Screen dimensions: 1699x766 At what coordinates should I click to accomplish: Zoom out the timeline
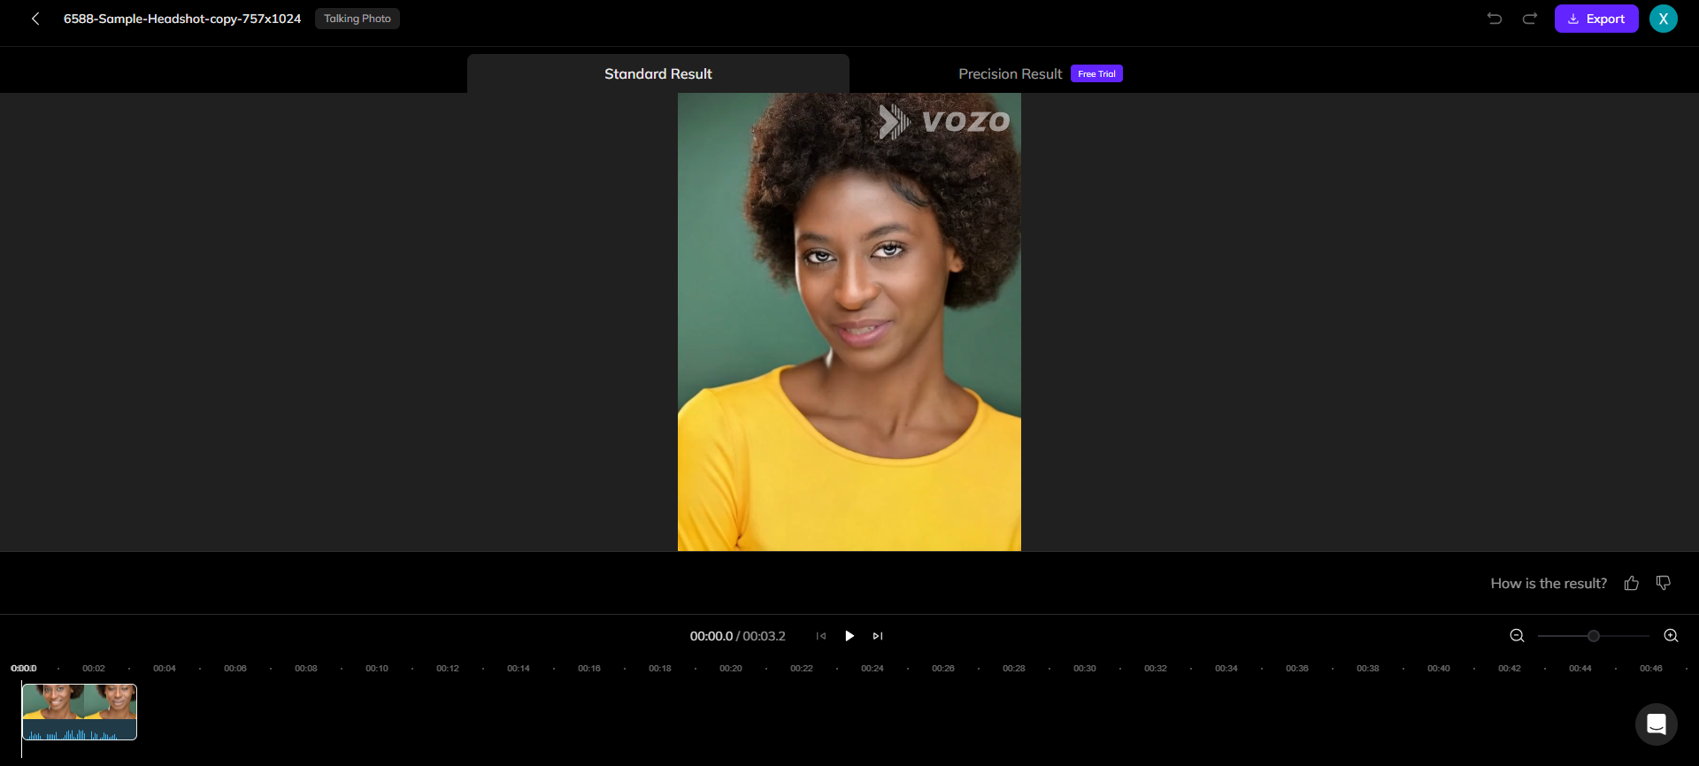(1517, 636)
